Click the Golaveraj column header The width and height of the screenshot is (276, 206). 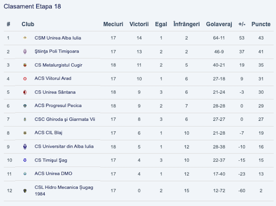[219, 24]
